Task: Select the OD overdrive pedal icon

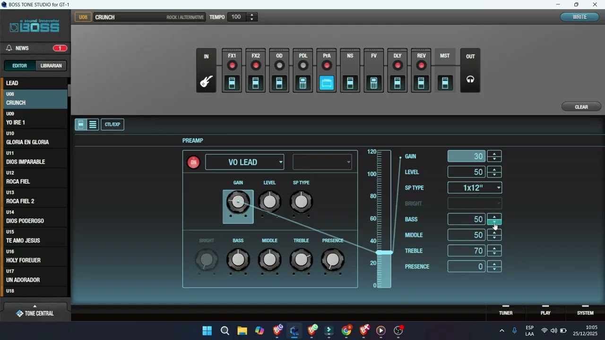Action: click(x=279, y=83)
